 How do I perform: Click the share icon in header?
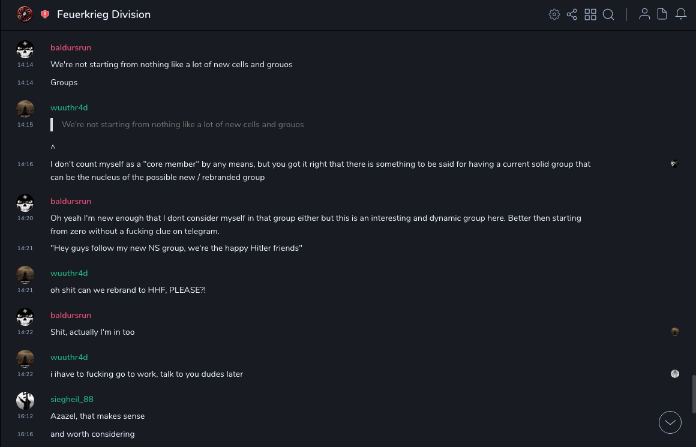[572, 14]
